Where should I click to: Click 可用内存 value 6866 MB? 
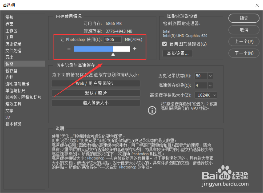(x=114, y=24)
